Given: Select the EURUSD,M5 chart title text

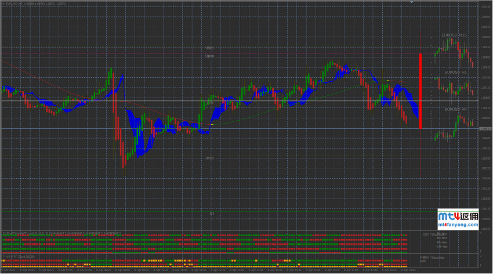Looking at the screenshot, I should tap(14, 4).
